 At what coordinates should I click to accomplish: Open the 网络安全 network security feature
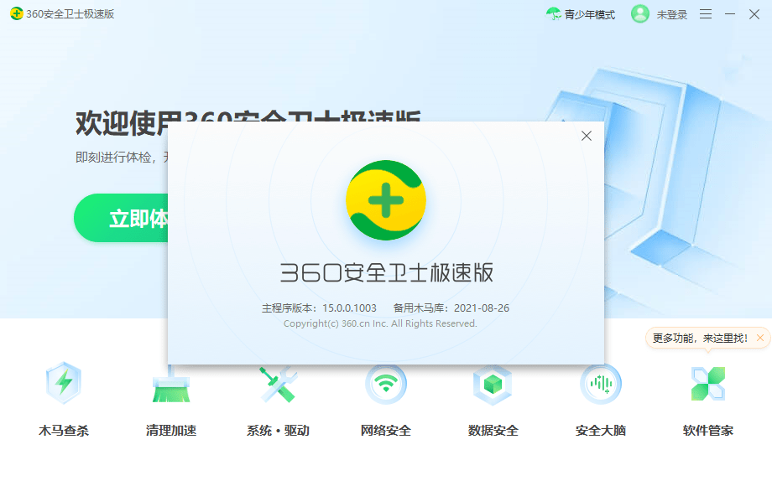tap(384, 402)
